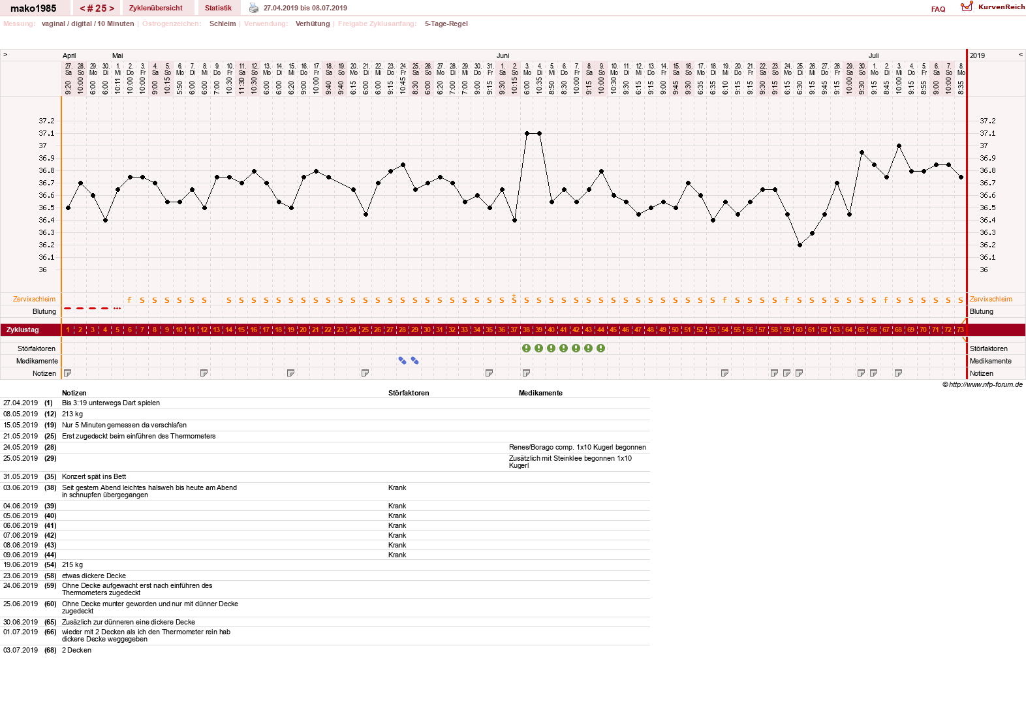1026x725 pixels.
Task: Click the printer icon next to the date range
Action: pos(254,8)
